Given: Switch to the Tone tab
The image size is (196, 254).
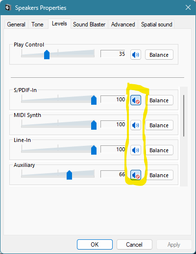Looking at the screenshot, I should click(37, 24).
